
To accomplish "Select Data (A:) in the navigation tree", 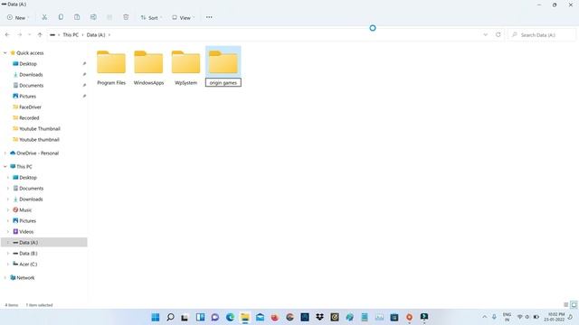I will 44,243.
